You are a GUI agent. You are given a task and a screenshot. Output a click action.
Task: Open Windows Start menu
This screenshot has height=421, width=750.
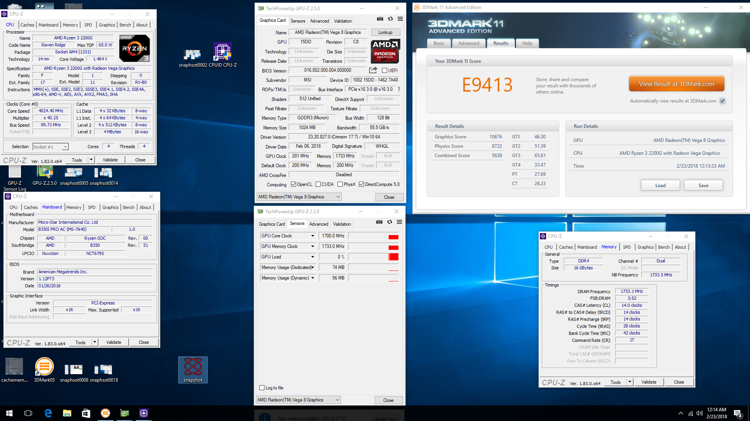tap(9, 413)
